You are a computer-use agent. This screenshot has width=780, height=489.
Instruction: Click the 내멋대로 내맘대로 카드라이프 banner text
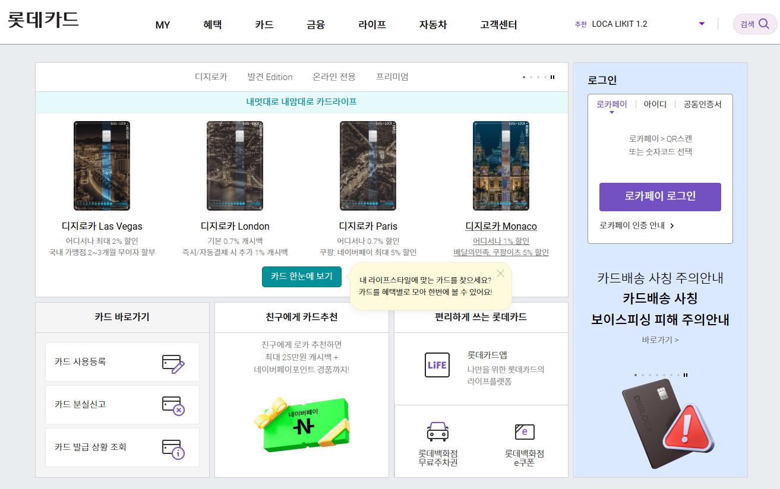pyautogui.click(x=302, y=102)
